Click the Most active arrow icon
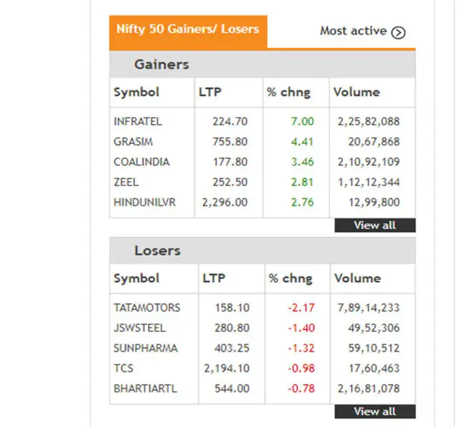Screen dimensions: 466x427 398,32
